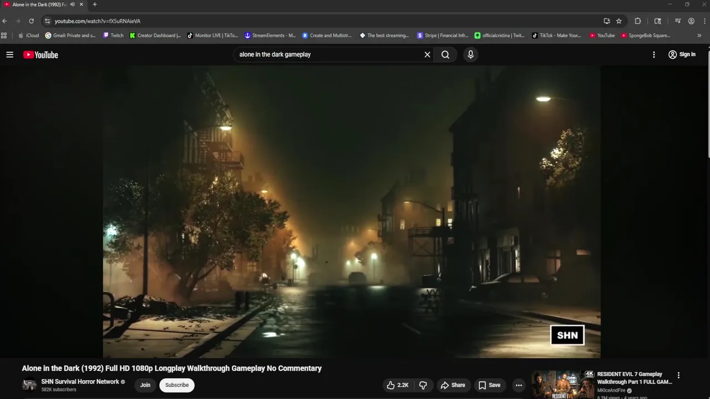Image resolution: width=710 pixels, height=399 pixels.
Task: Run the search with magnifier button
Action: [445, 54]
